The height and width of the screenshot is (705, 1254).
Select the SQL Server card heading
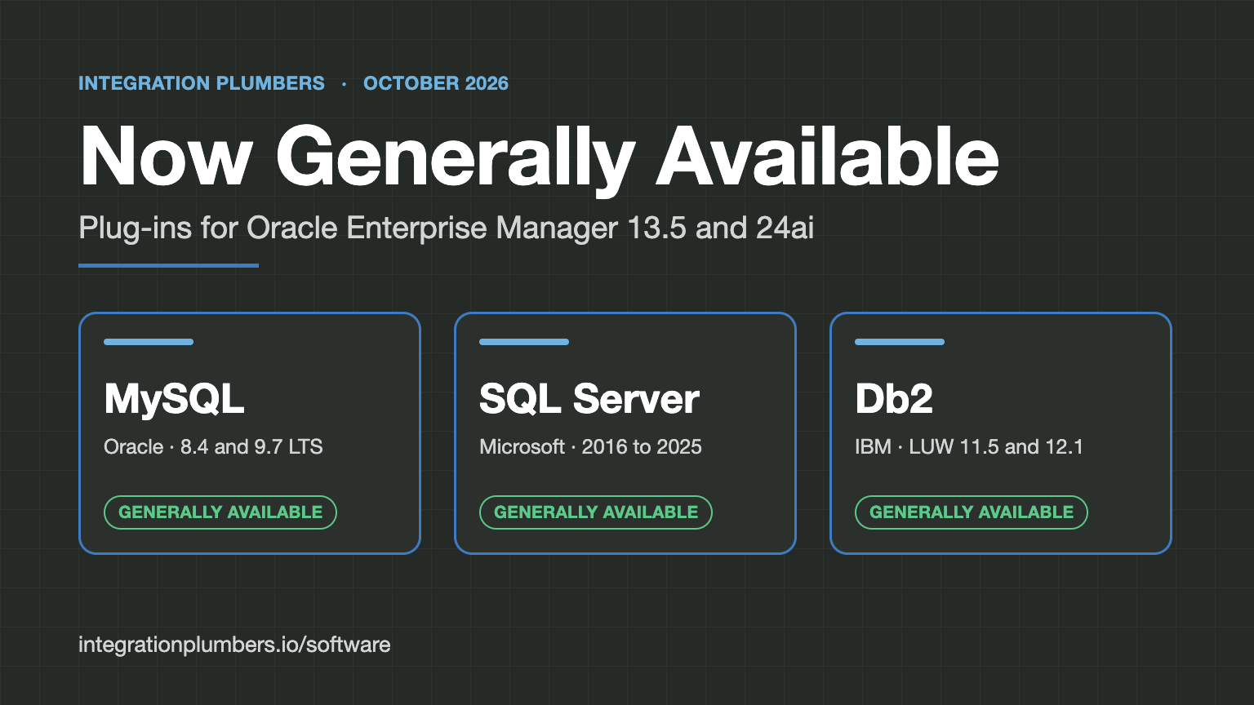pyautogui.click(x=589, y=399)
